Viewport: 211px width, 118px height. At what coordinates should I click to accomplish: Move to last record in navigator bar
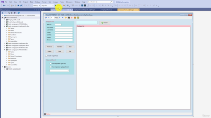[63, 18]
